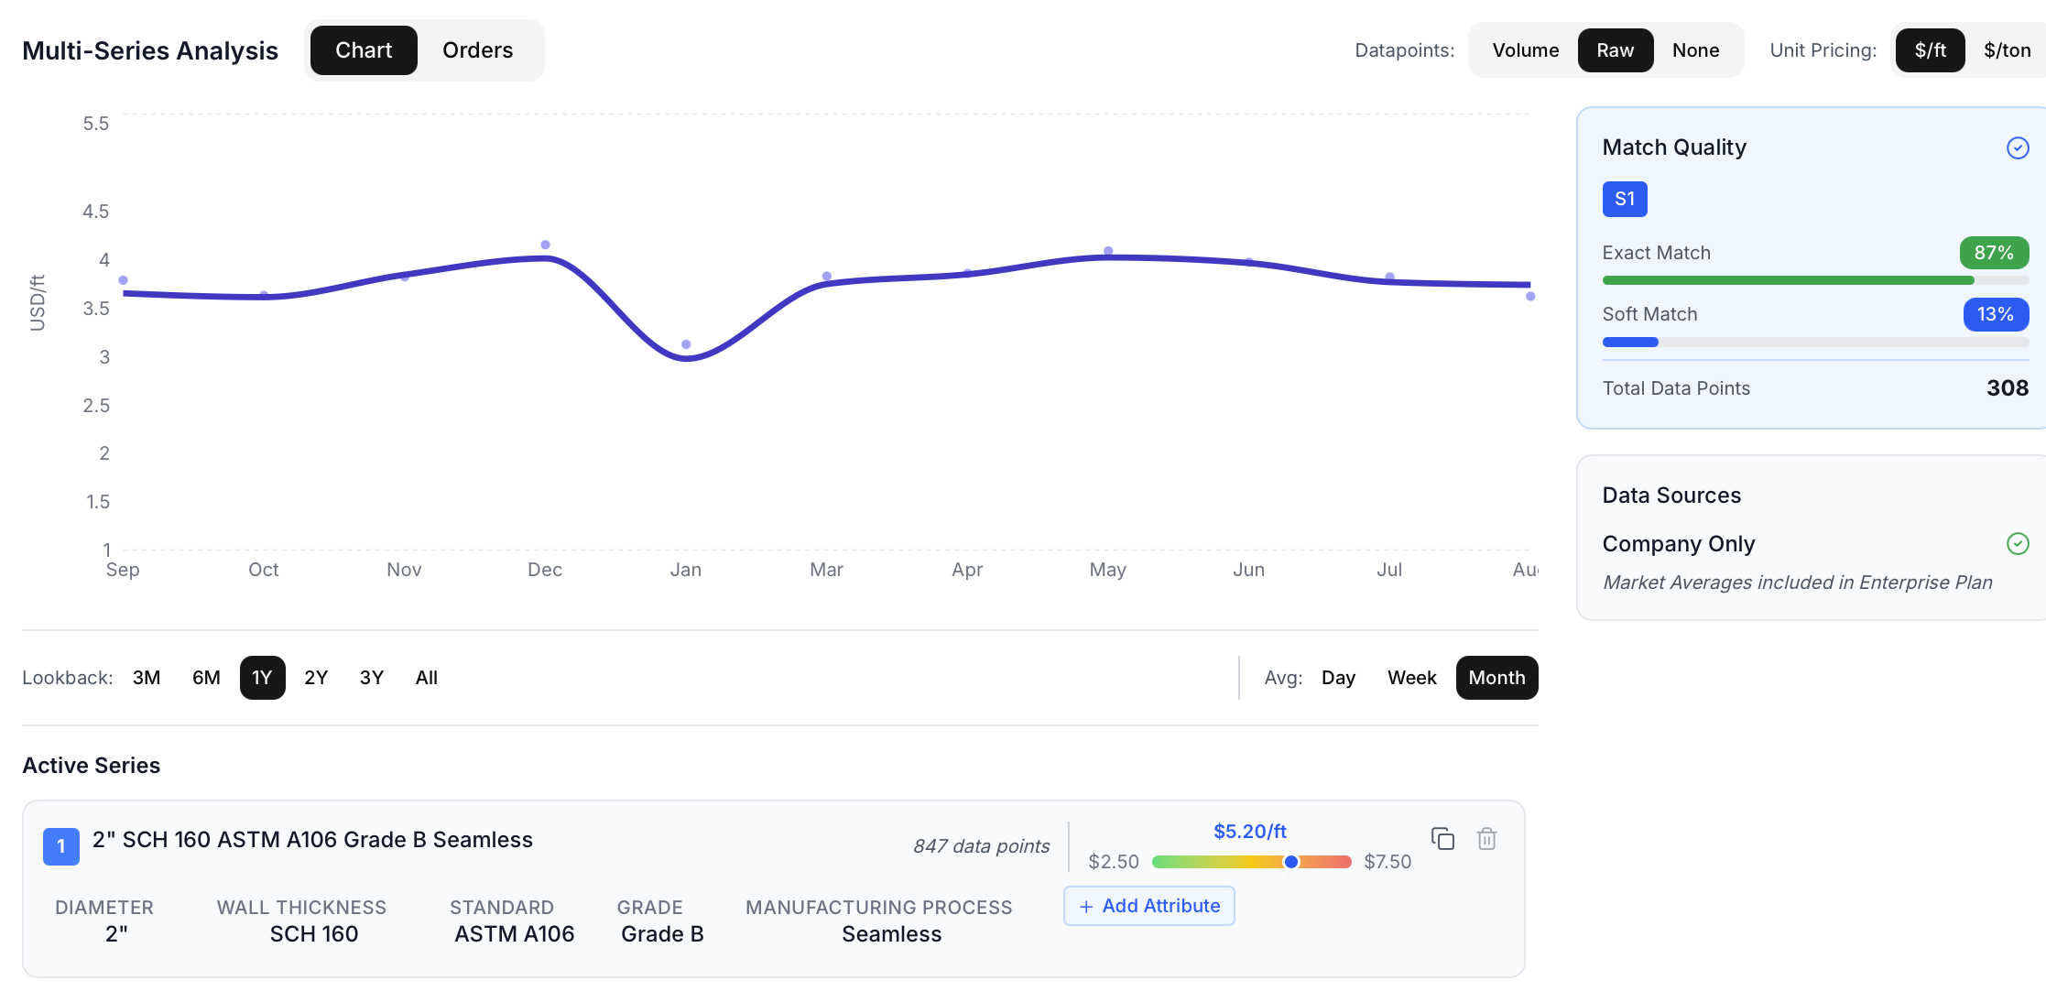Click the blue series number 1 badge
The height and width of the screenshot is (1002, 2046).
pos(60,846)
